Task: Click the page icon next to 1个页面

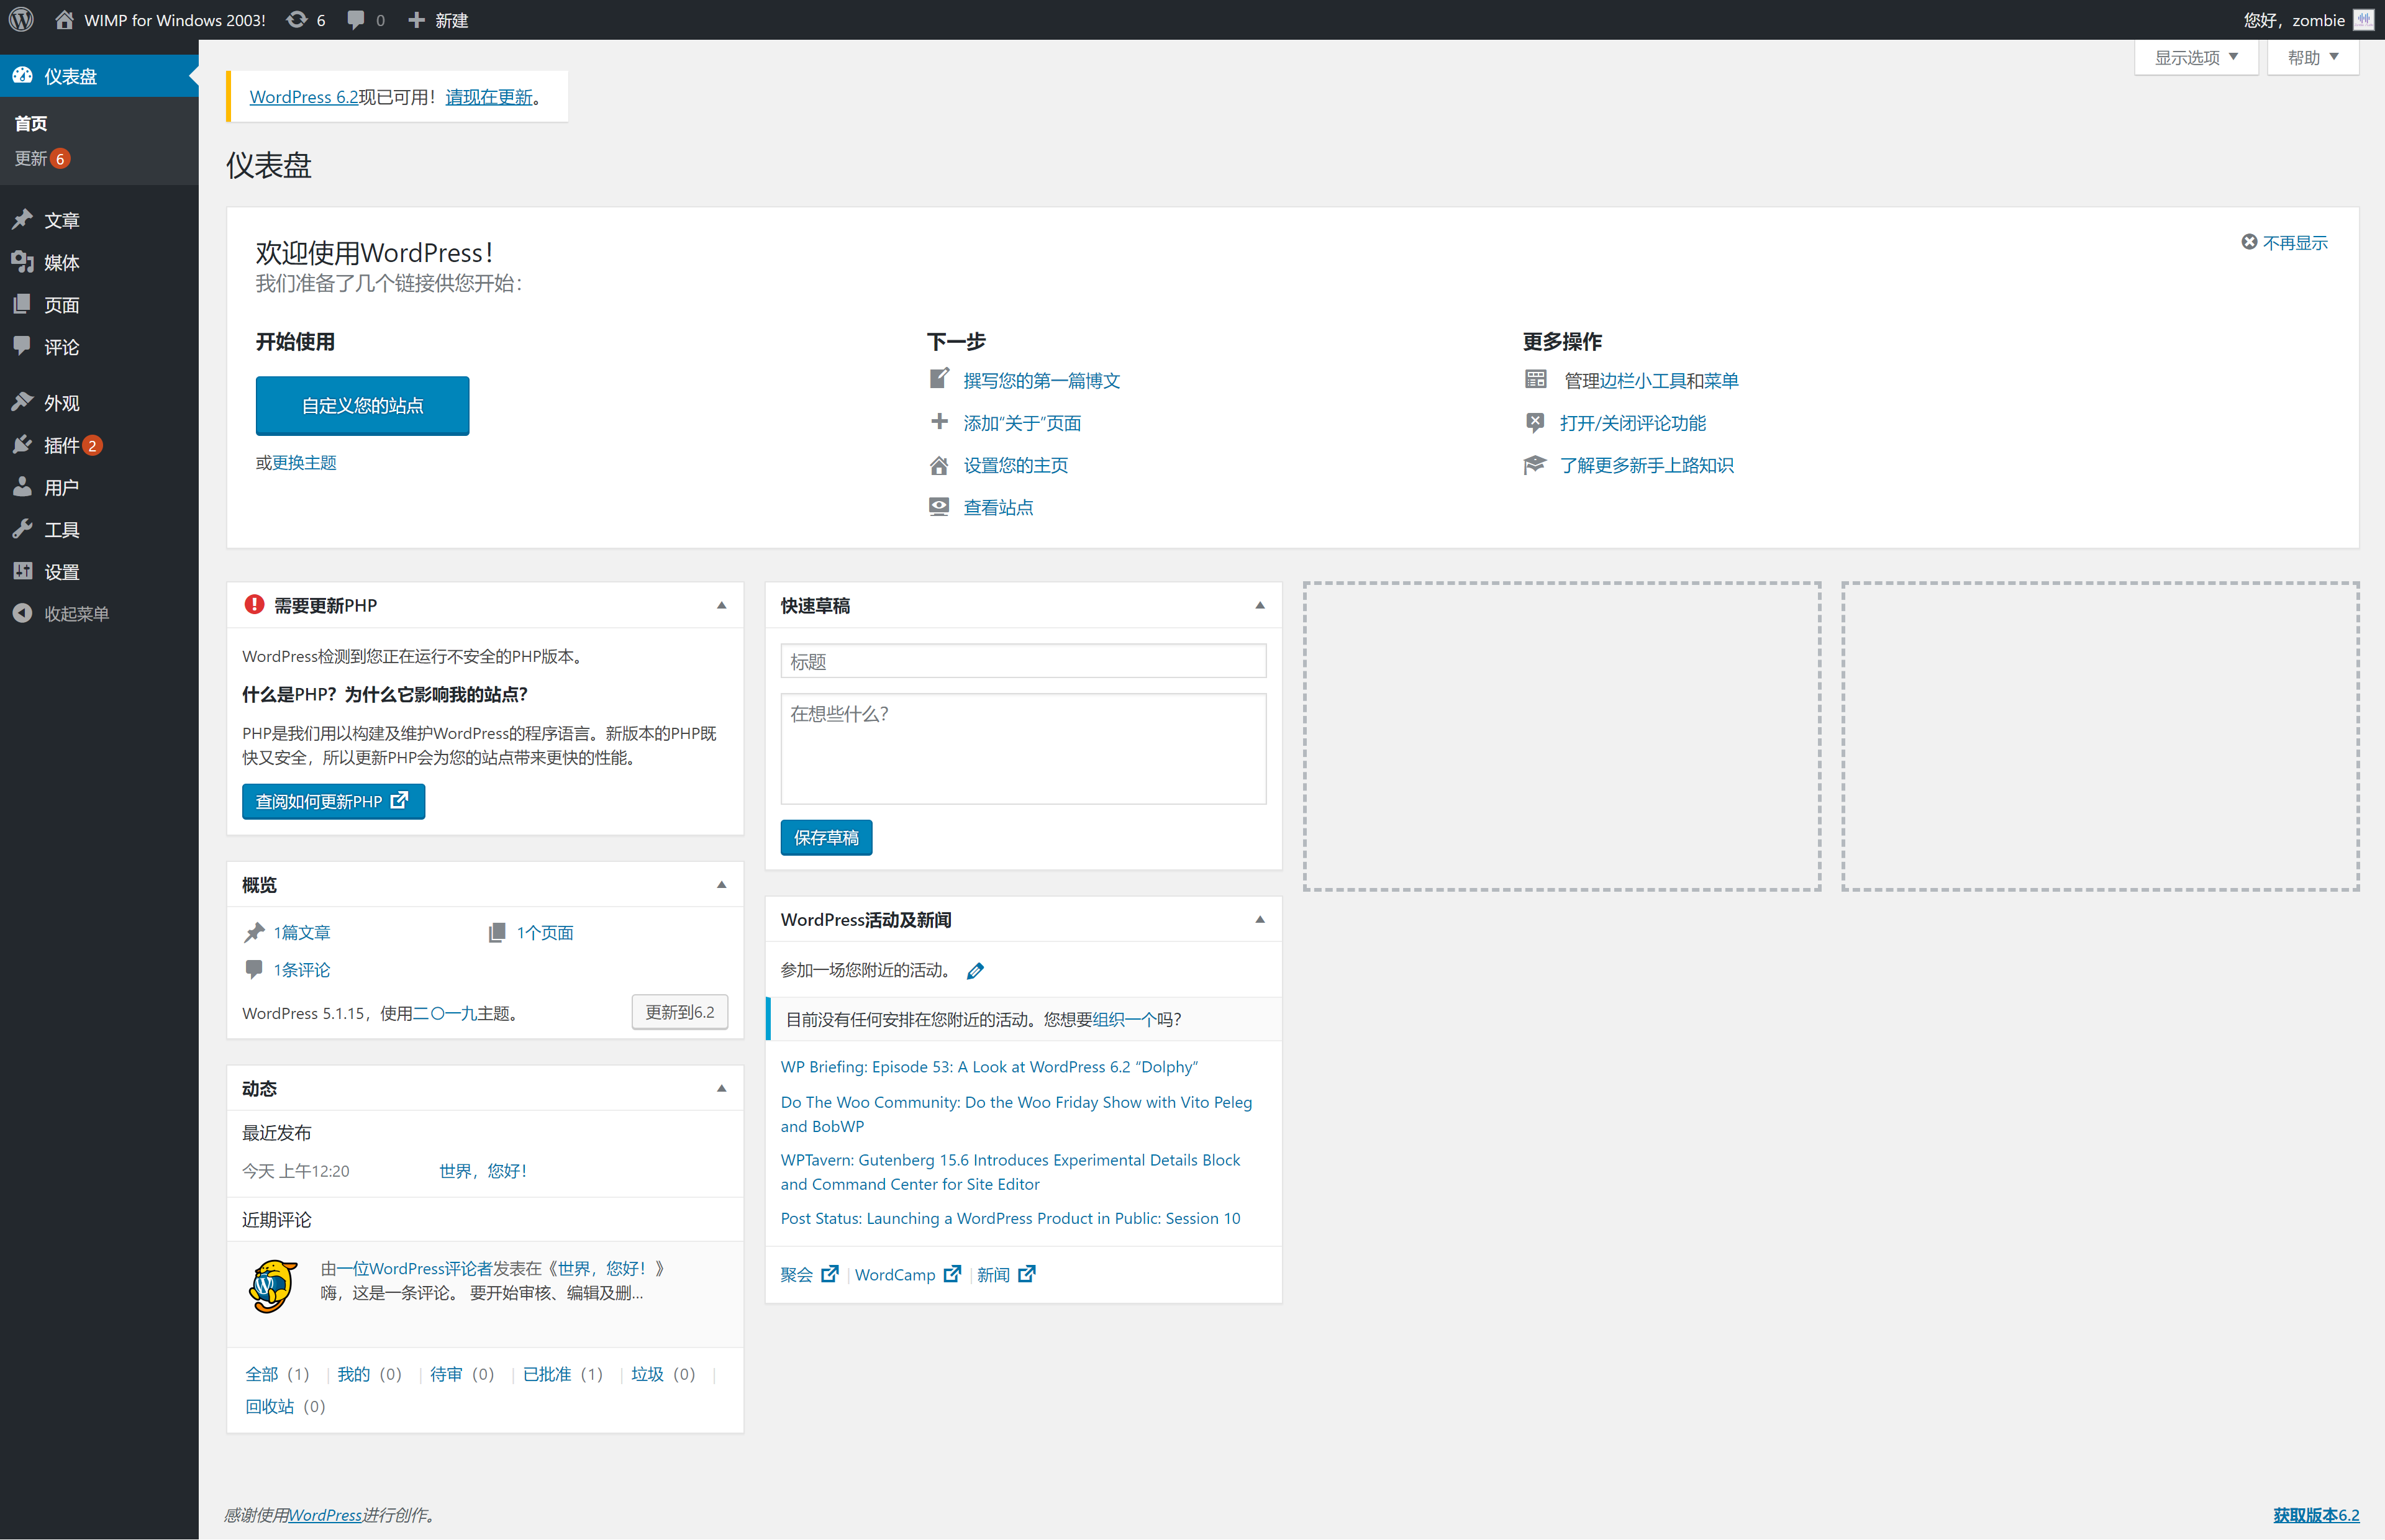Action: pos(497,933)
